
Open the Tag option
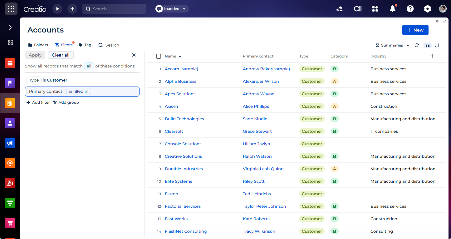85,45
